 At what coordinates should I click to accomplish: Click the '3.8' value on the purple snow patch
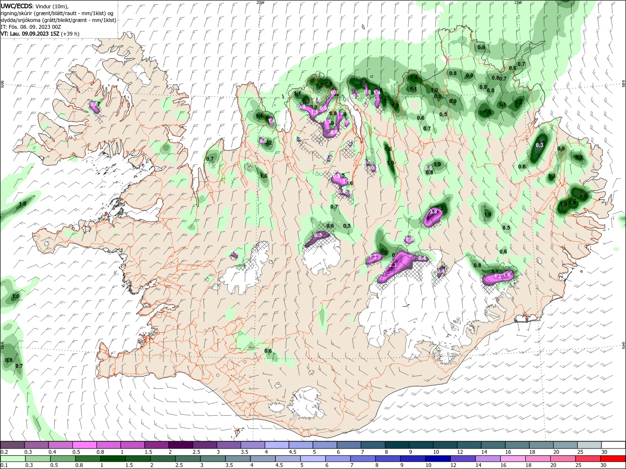(x=433, y=212)
